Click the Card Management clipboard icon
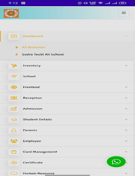 click(x=14, y=152)
